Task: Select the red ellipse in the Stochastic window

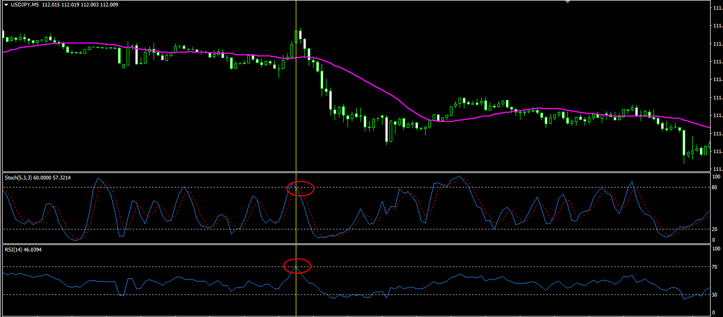Action: click(300, 189)
